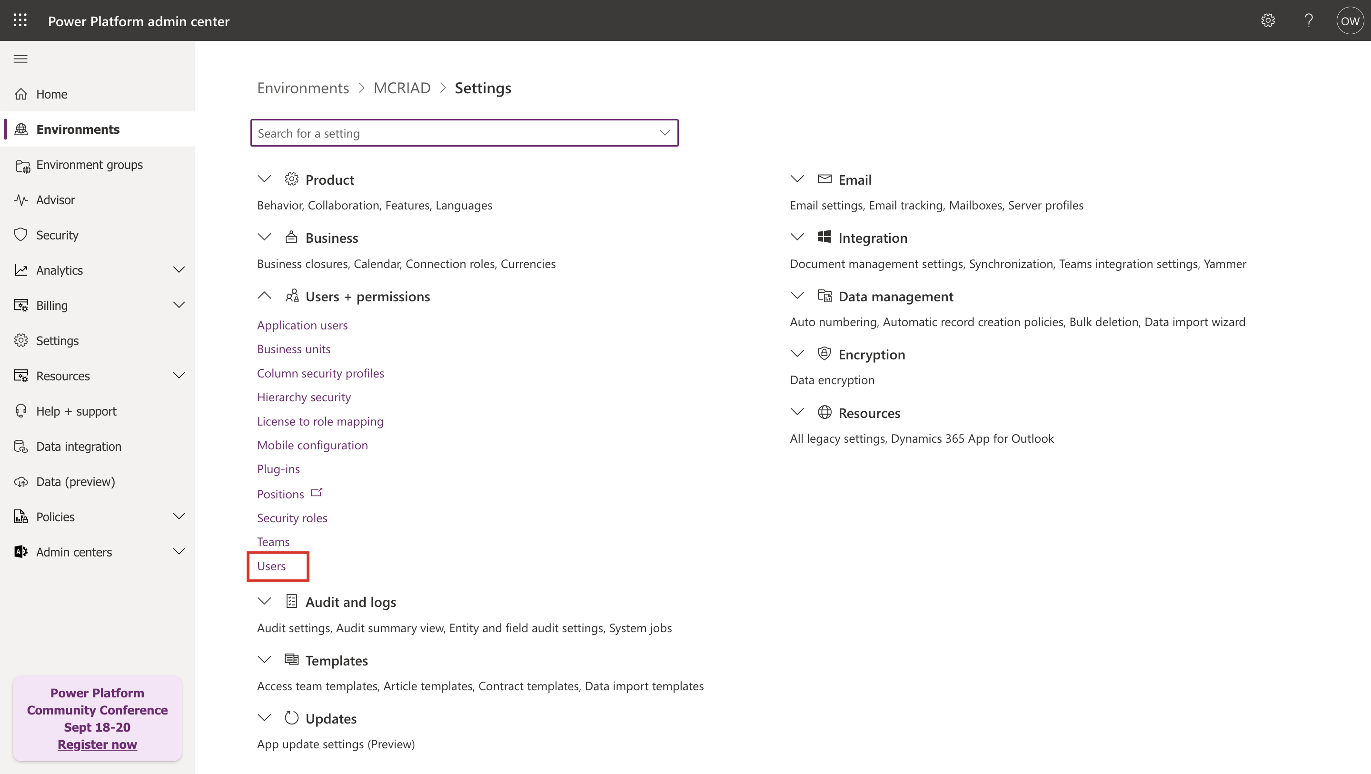This screenshot has height=774, width=1371.
Task: Click the Environment groups icon
Action: (22, 166)
